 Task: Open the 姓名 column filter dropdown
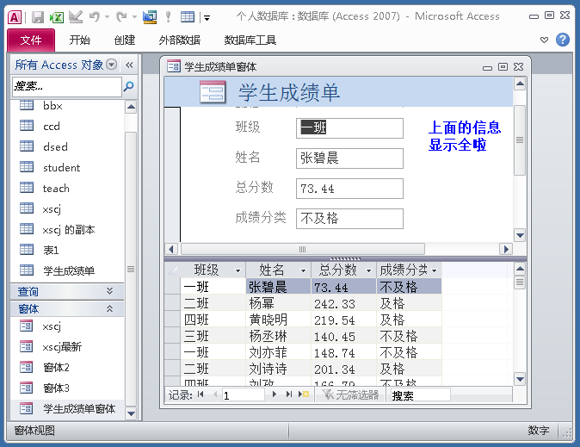[303, 270]
